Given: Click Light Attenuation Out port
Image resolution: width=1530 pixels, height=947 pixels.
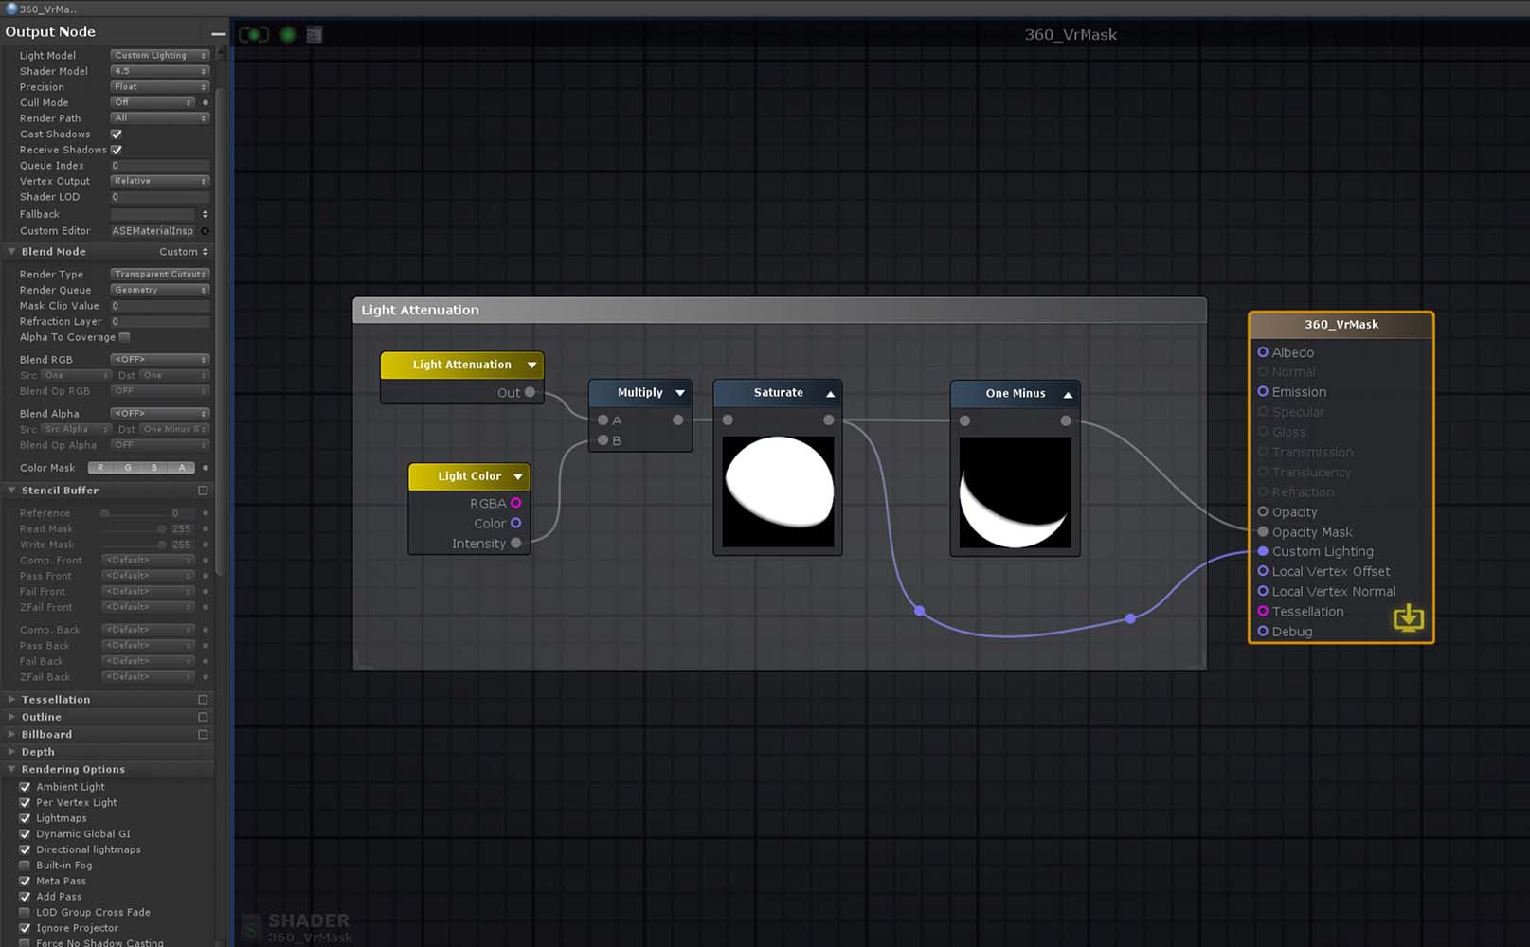Looking at the screenshot, I should (x=530, y=392).
